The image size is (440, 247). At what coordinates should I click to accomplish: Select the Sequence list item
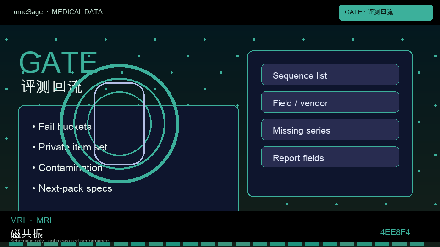[330, 75]
